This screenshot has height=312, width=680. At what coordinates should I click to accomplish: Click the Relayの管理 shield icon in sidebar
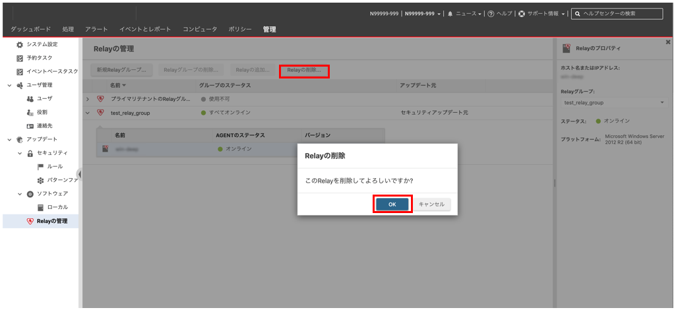pos(30,221)
